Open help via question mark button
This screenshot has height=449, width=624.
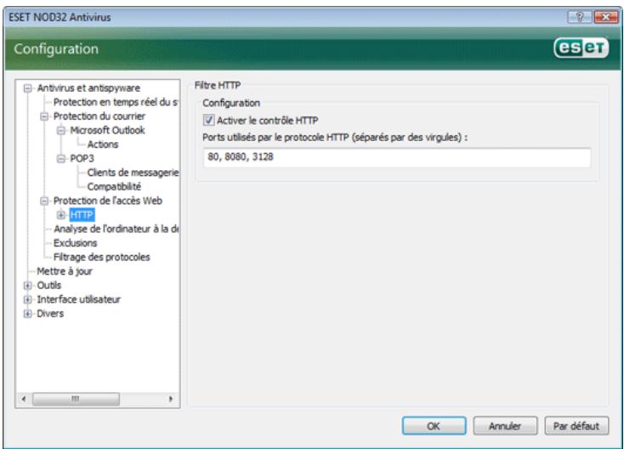(580, 17)
